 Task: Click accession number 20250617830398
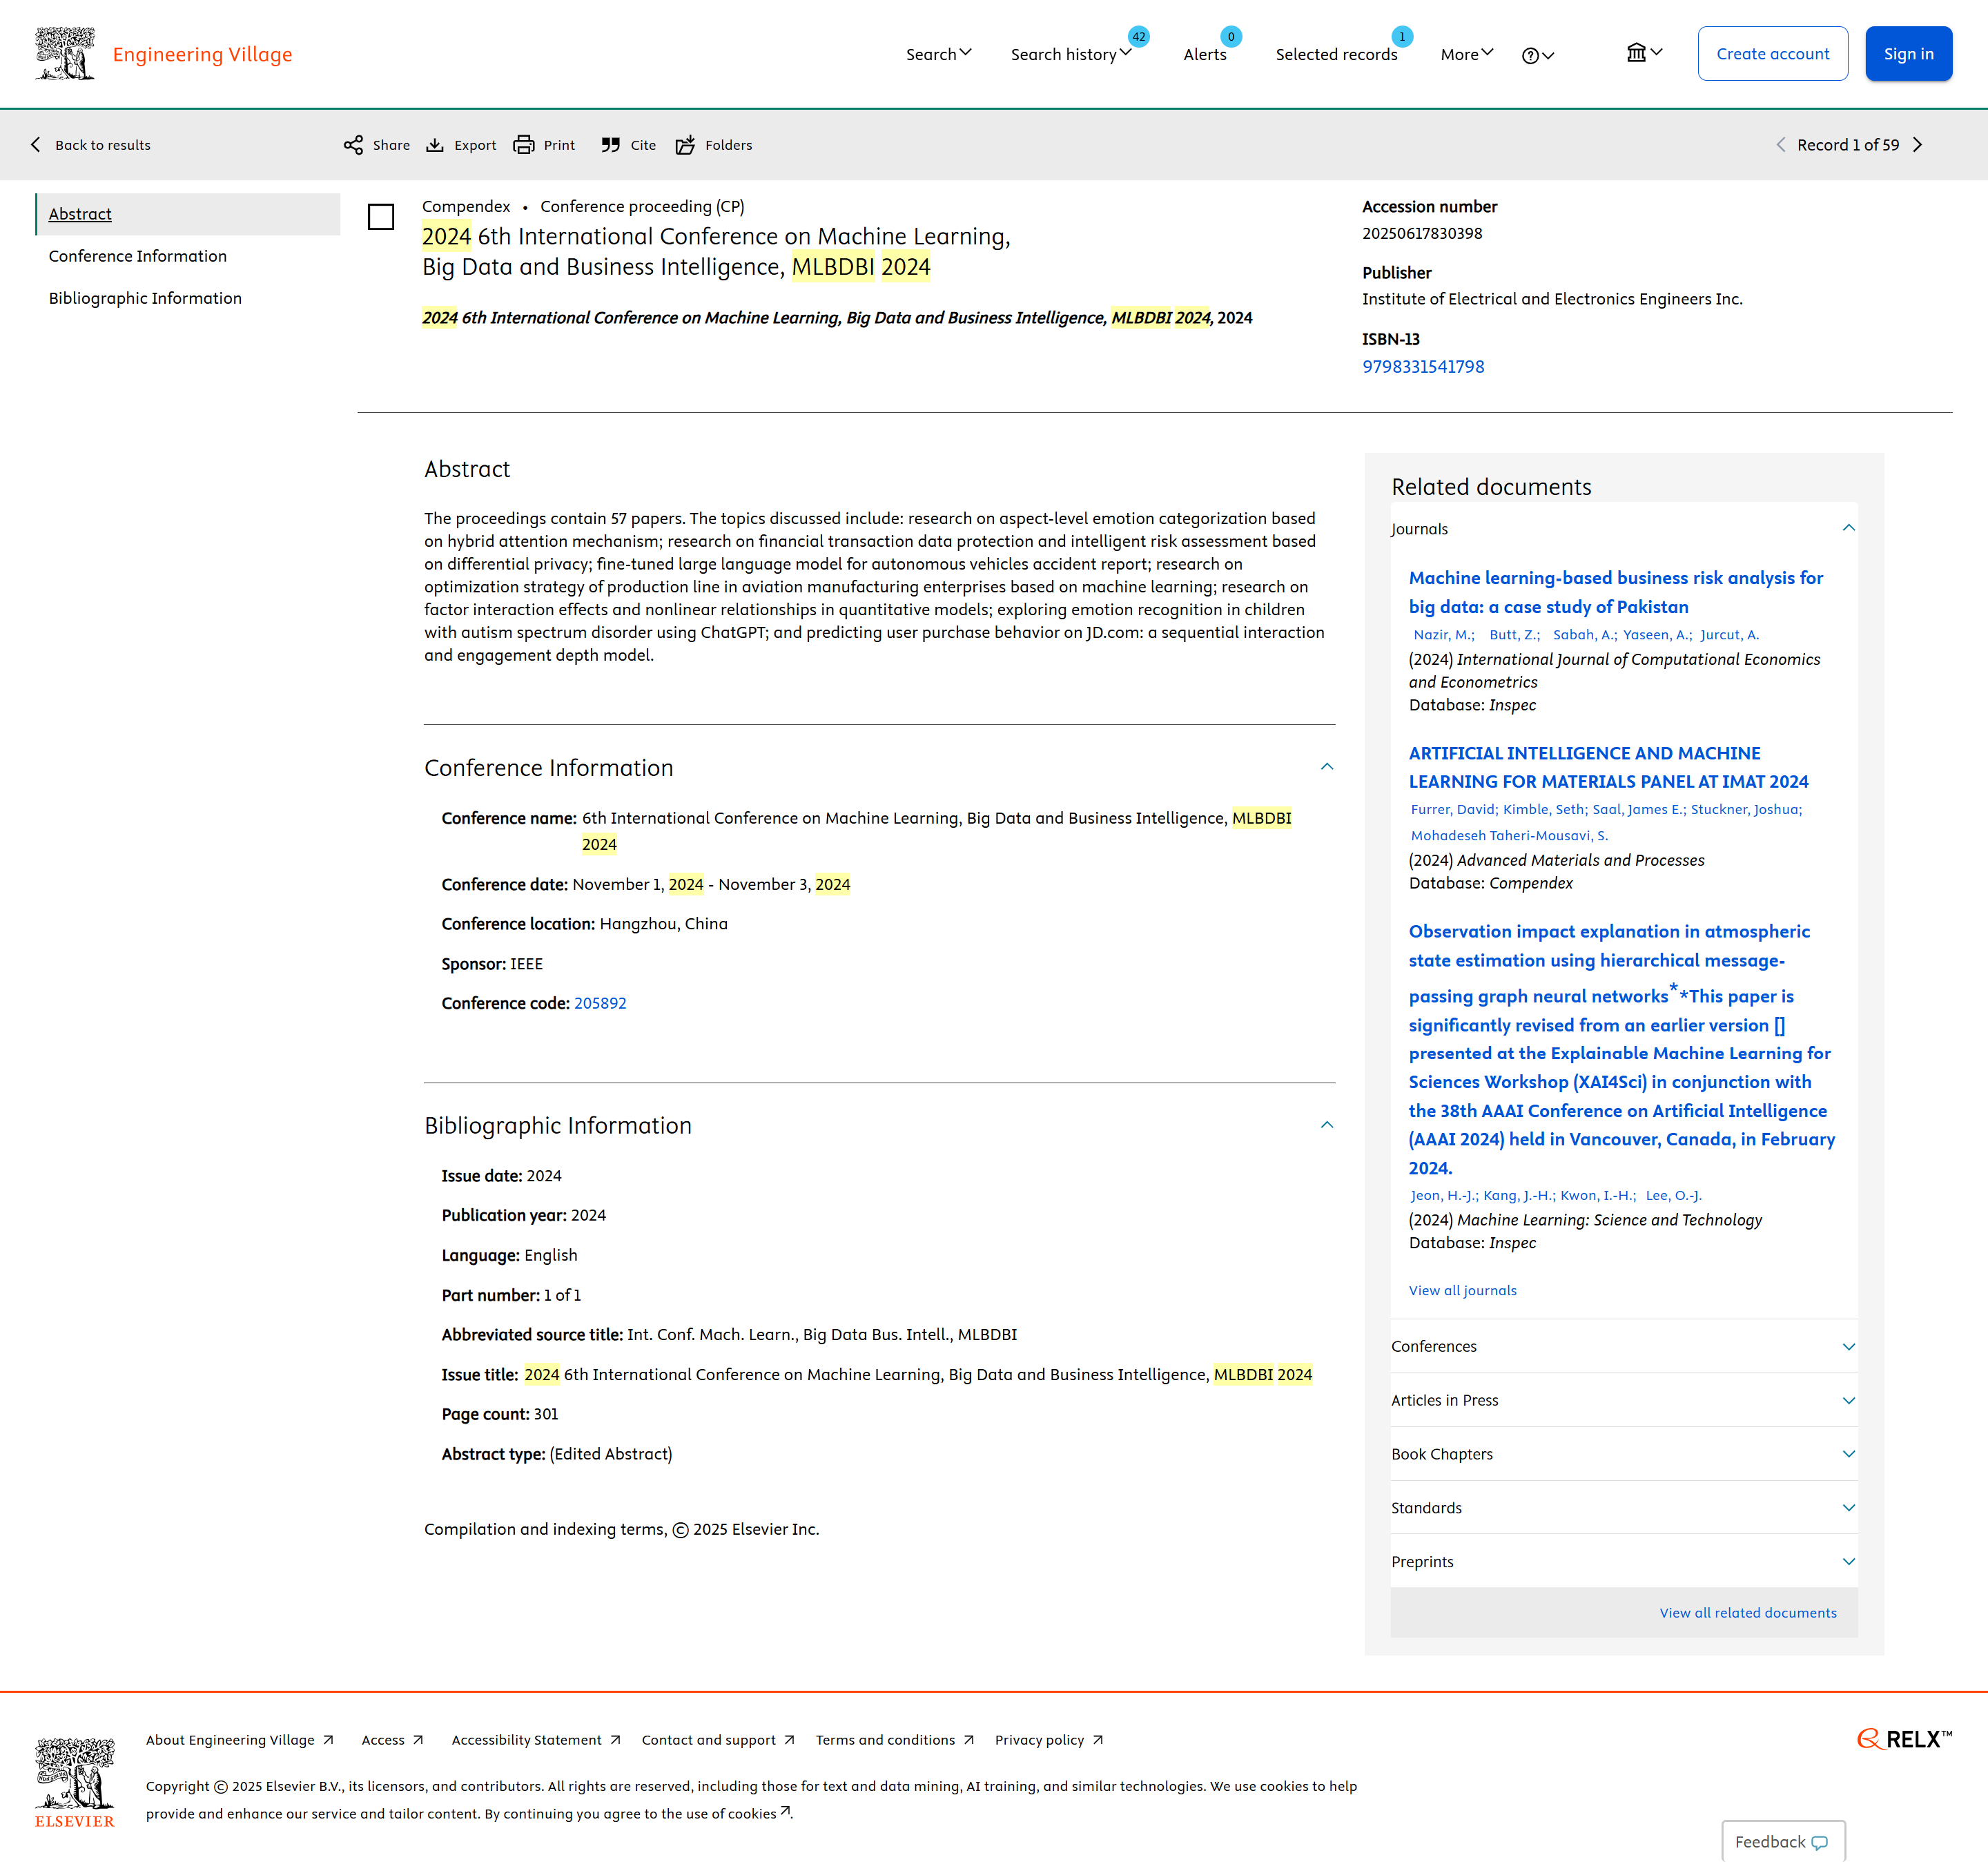pos(1422,233)
